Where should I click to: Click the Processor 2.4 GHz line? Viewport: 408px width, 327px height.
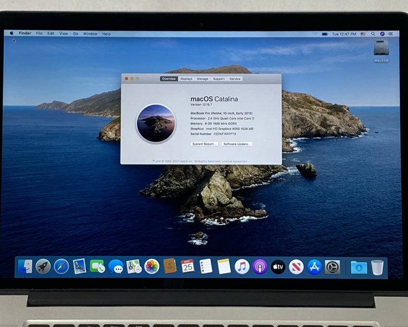click(x=222, y=118)
